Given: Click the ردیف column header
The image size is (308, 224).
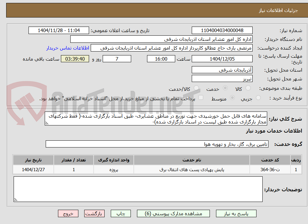Looking at the screenshot, I should click(296, 160).
